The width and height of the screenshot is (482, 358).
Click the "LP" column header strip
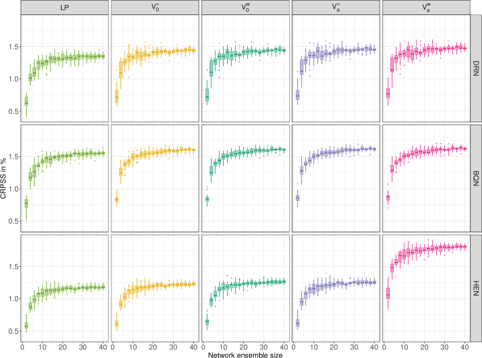[64, 8]
